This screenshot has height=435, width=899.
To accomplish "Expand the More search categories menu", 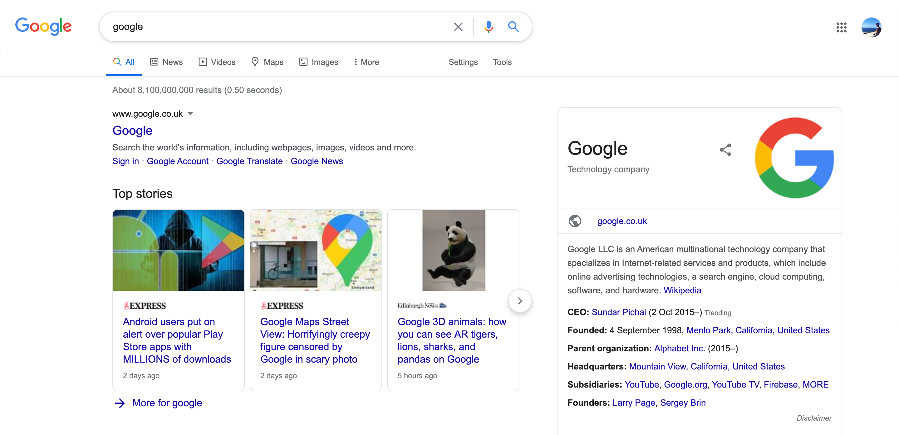I will 366,62.
